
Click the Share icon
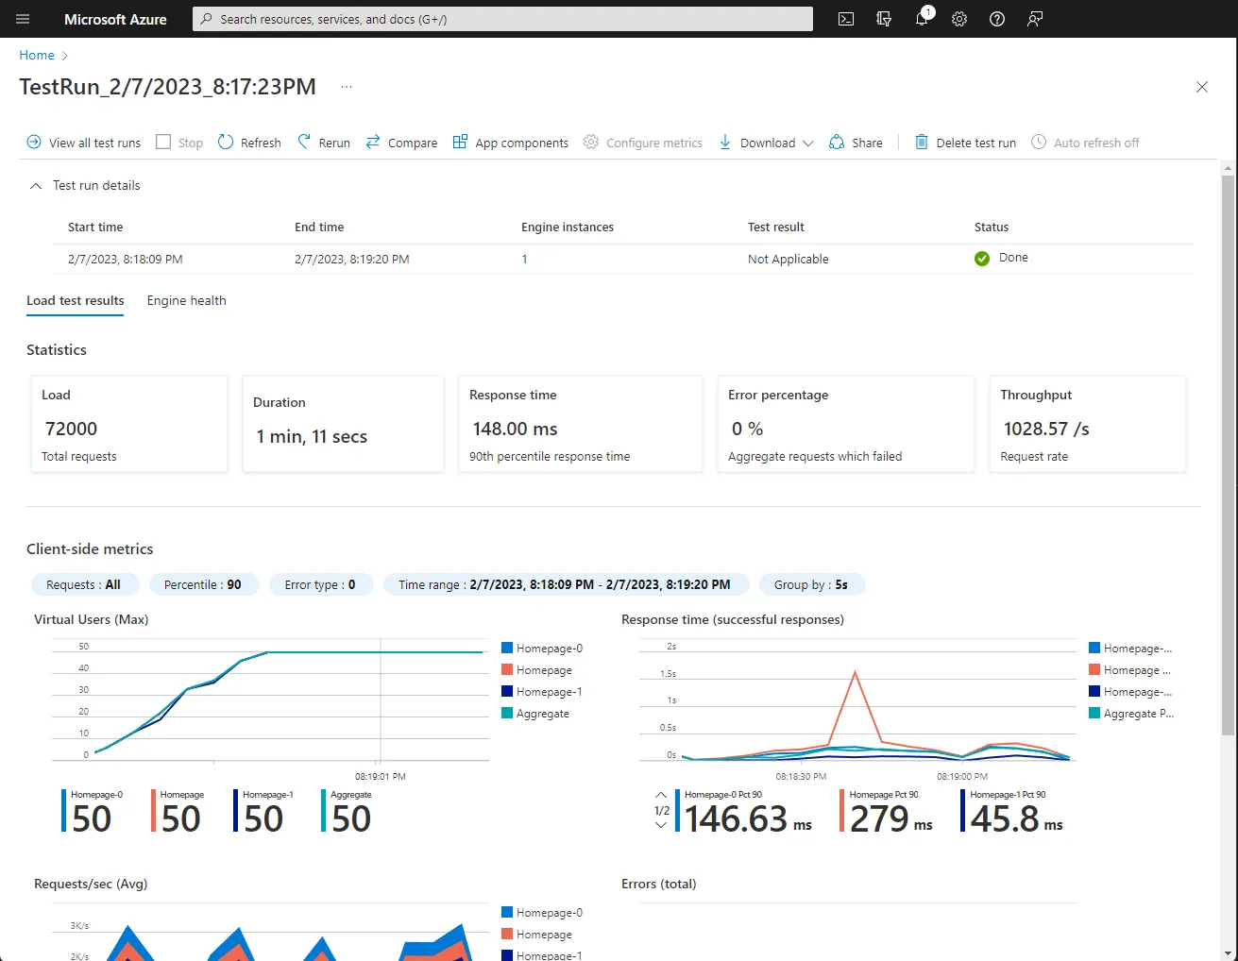(837, 142)
